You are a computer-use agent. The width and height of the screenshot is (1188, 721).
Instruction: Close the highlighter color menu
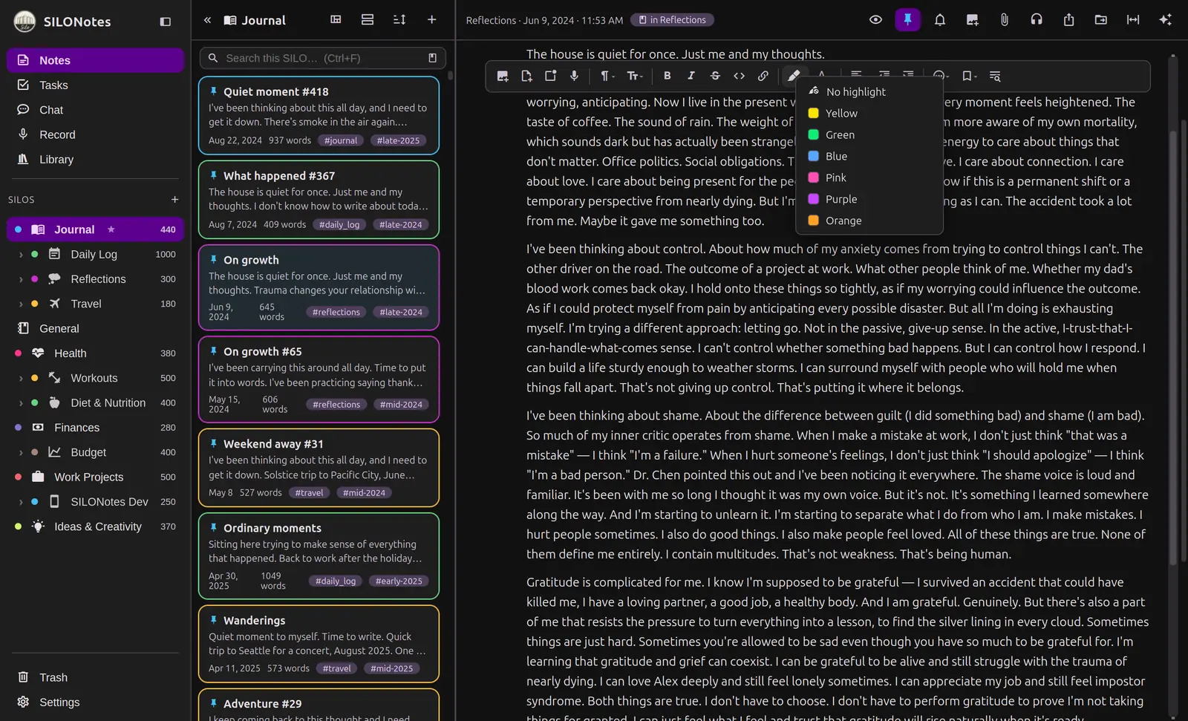(x=794, y=76)
